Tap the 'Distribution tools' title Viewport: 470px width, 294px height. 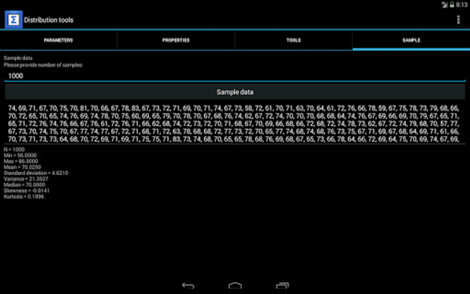tap(49, 20)
